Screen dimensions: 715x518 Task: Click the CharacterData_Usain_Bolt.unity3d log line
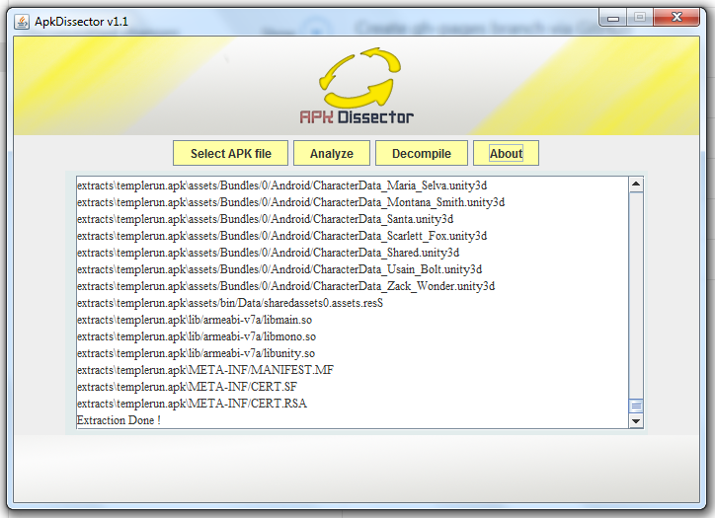pyautogui.click(x=279, y=269)
